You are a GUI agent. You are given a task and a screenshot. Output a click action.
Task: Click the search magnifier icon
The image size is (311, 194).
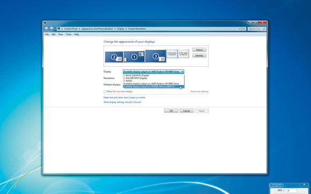264,29
